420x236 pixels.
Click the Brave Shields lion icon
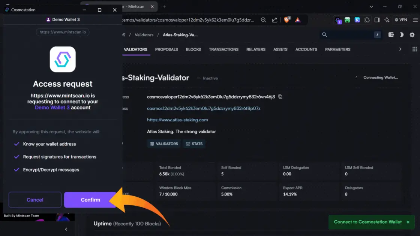coord(287,20)
